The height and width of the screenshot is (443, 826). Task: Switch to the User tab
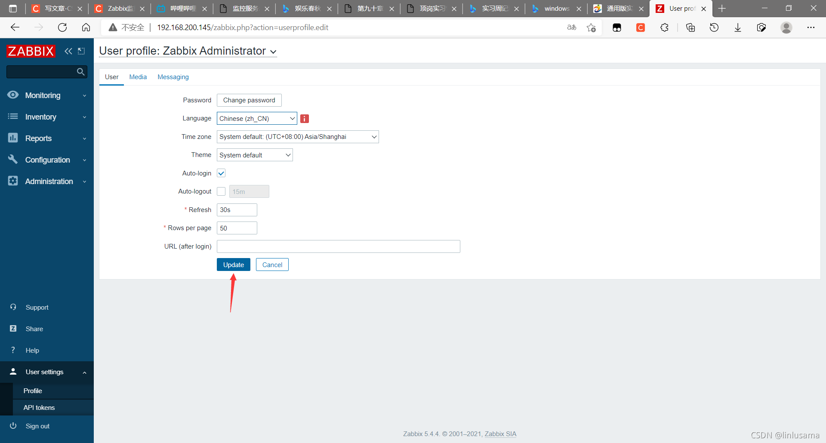[x=111, y=77]
